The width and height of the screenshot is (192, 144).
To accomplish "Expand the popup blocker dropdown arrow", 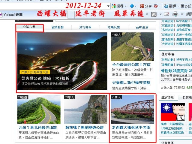I will click(x=160, y=6).
